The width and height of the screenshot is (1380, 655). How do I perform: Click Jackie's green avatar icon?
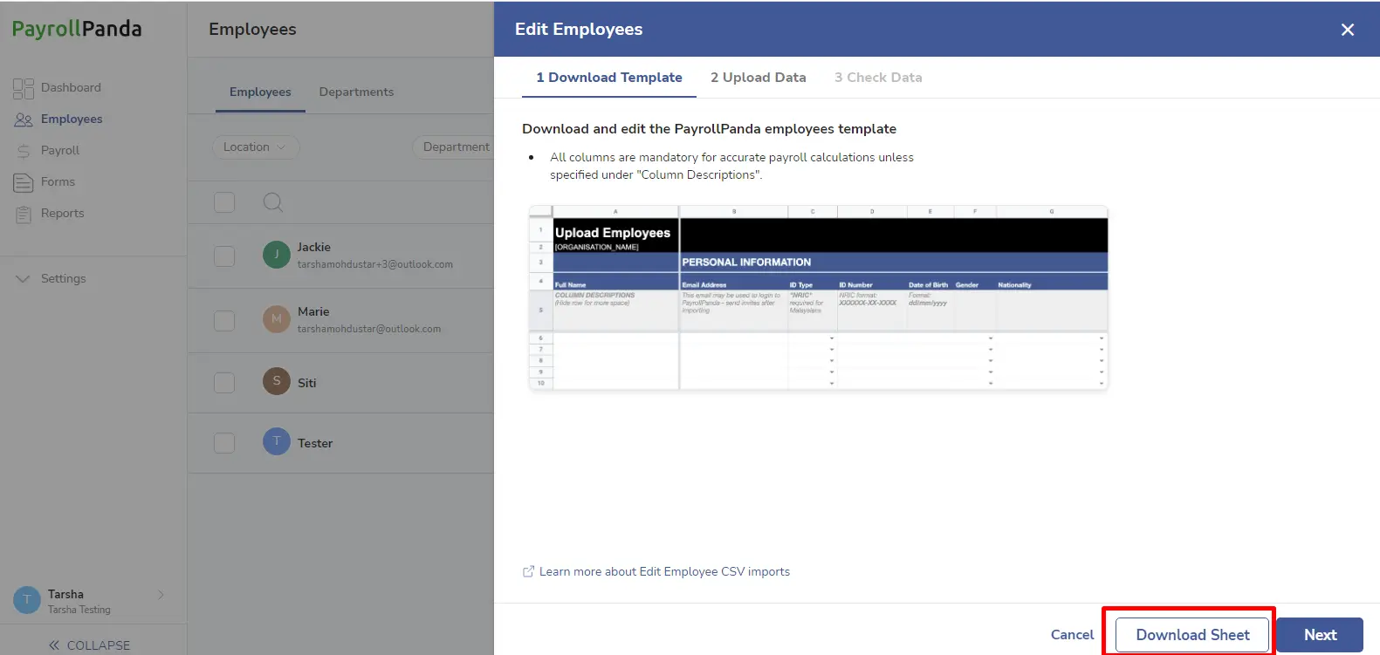tap(277, 255)
